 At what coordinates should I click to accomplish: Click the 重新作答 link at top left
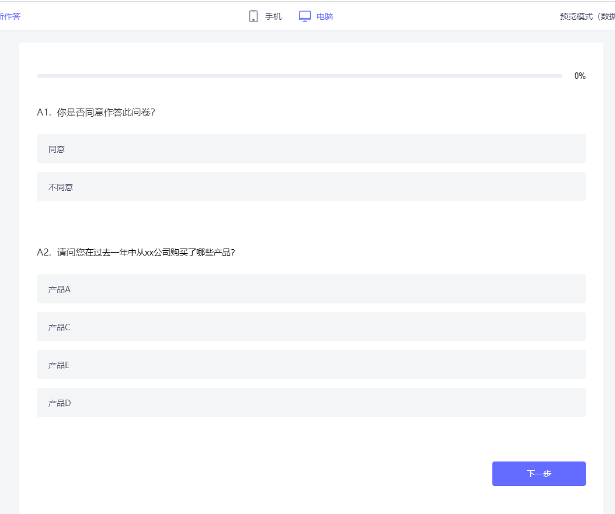(x=9, y=16)
